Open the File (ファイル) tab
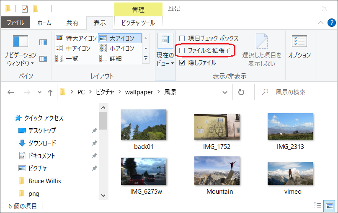 coord(15,23)
